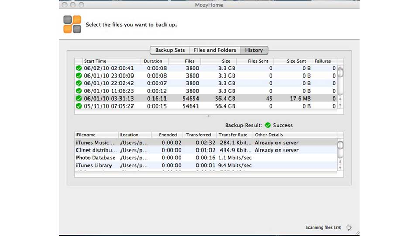Click the 0:02:32 transferred time cell

pos(205,143)
